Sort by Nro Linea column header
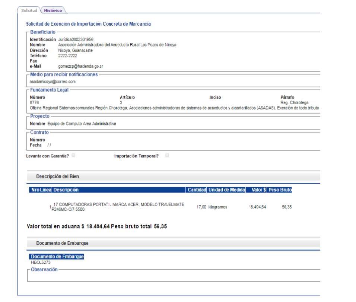 (x=41, y=190)
